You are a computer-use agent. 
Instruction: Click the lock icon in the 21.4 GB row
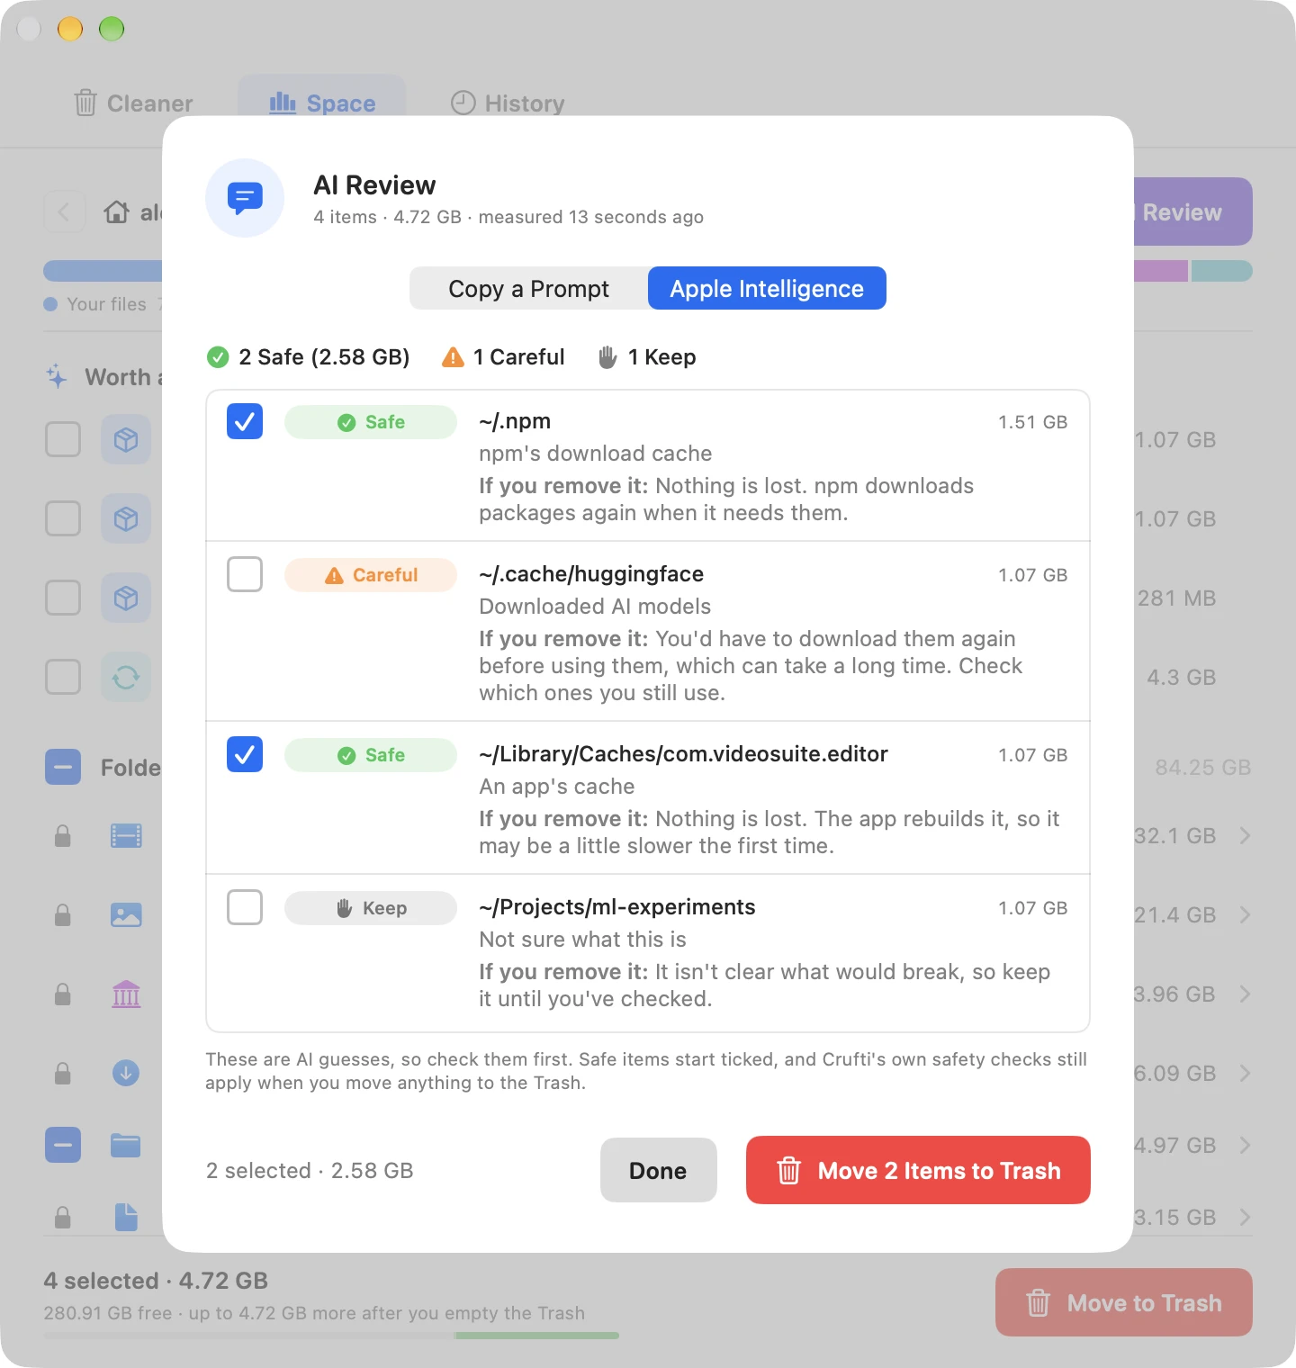pyautogui.click(x=63, y=915)
